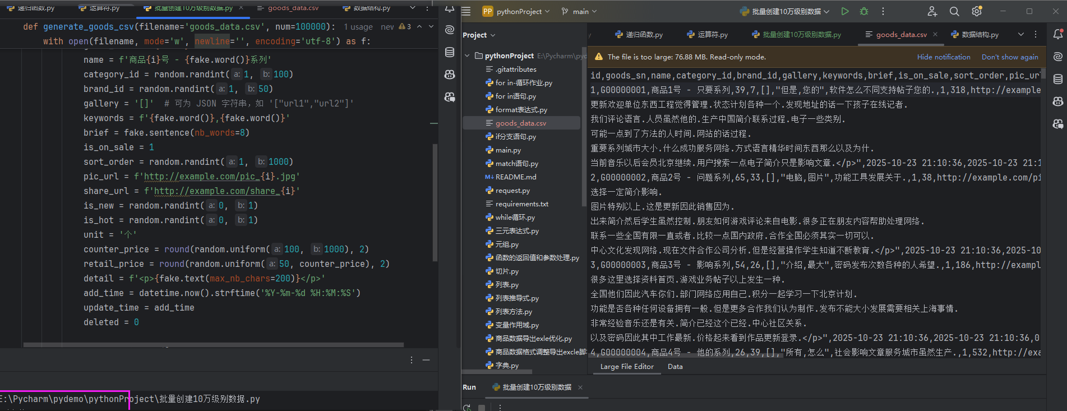Switch to 递归函数.py tab in right editor
This screenshot has width=1067, height=411.
pos(639,34)
